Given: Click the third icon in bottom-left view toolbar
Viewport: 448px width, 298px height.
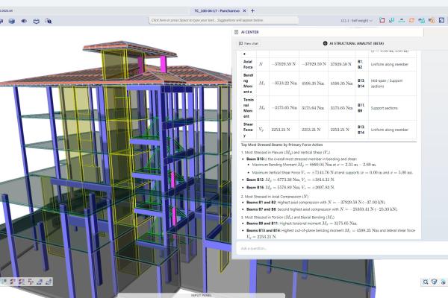Looking at the screenshot, I should click(x=22, y=282).
